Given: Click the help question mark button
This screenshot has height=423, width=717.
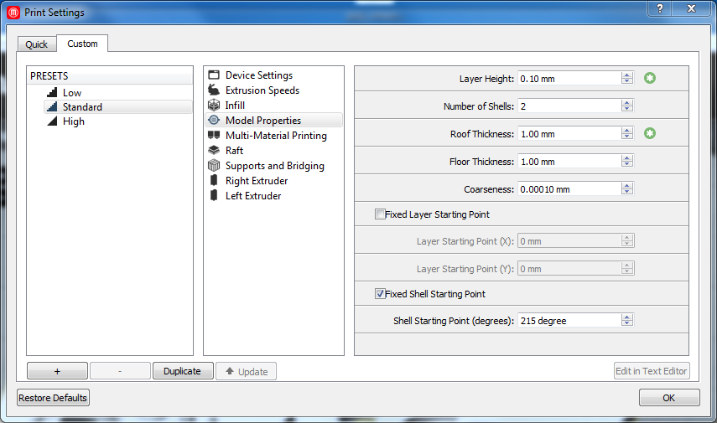Looking at the screenshot, I should coord(660,8).
